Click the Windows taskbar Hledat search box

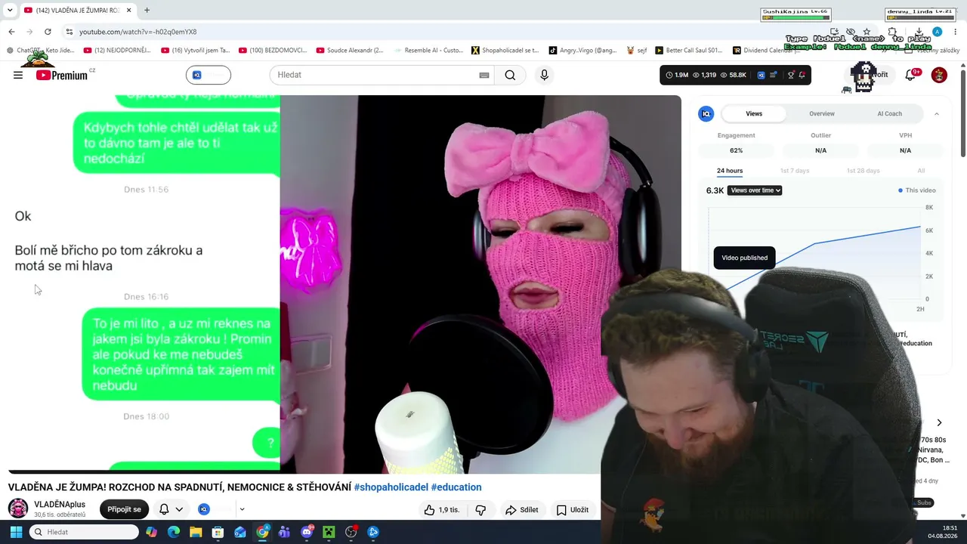pos(85,532)
